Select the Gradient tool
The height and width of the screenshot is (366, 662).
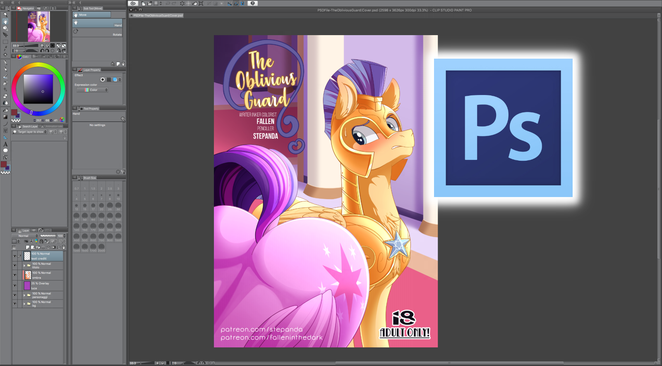tap(5, 117)
